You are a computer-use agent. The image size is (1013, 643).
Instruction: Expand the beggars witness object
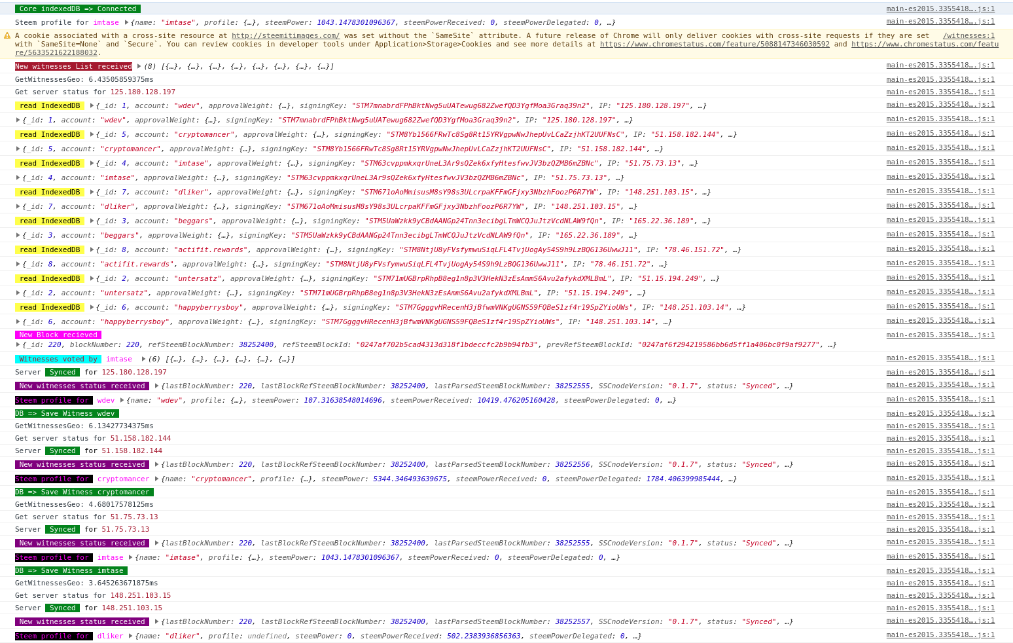(18, 235)
